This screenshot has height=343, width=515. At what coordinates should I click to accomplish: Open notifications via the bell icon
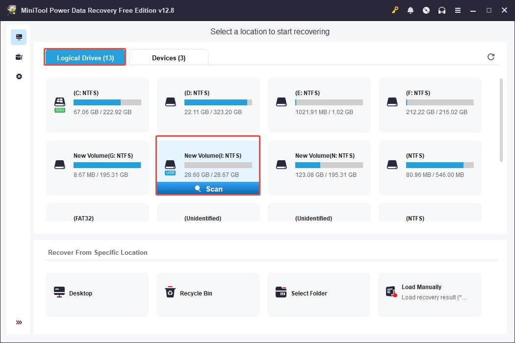point(411,10)
